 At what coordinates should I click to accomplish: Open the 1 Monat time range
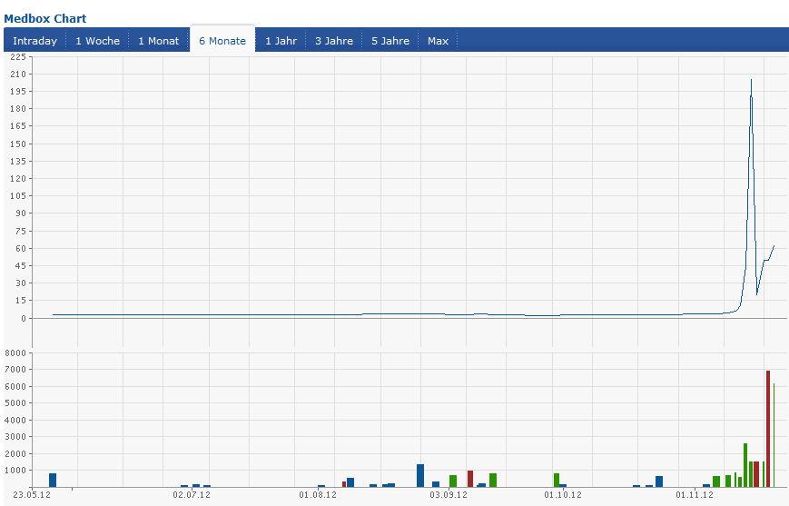click(x=159, y=41)
